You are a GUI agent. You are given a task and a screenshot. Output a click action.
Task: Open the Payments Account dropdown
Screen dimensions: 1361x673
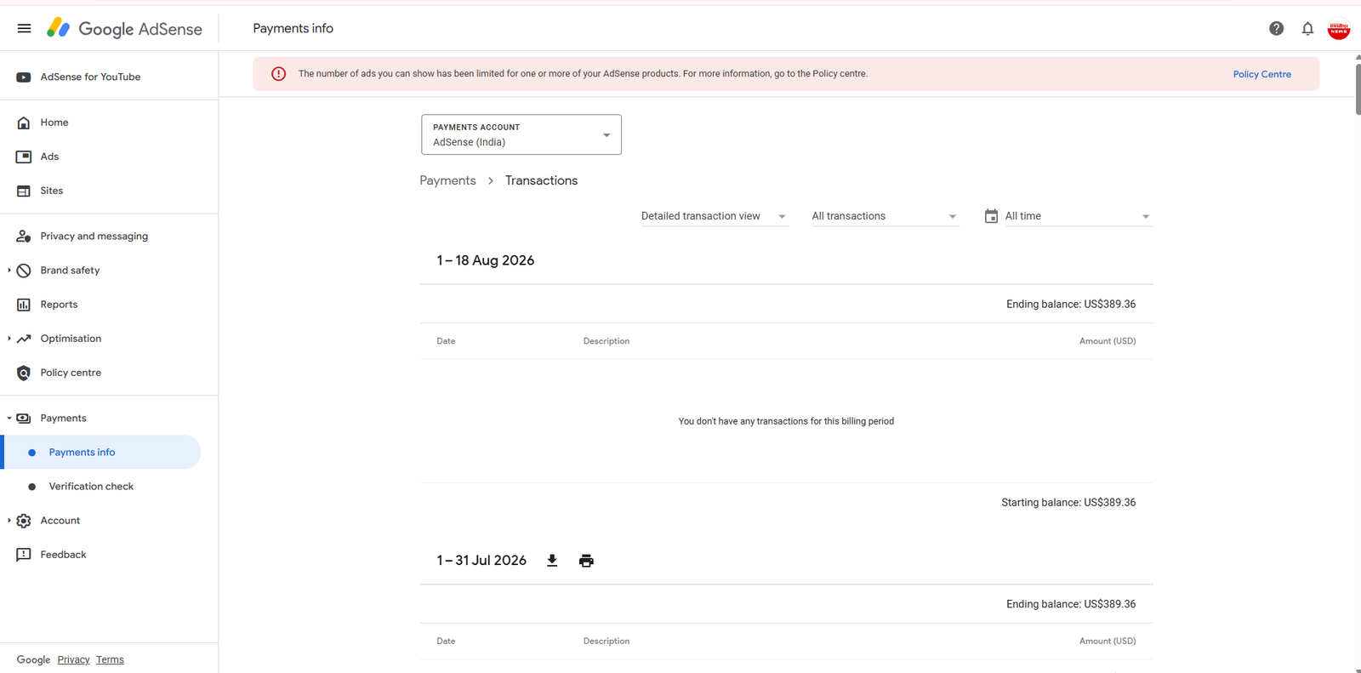[x=521, y=134]
